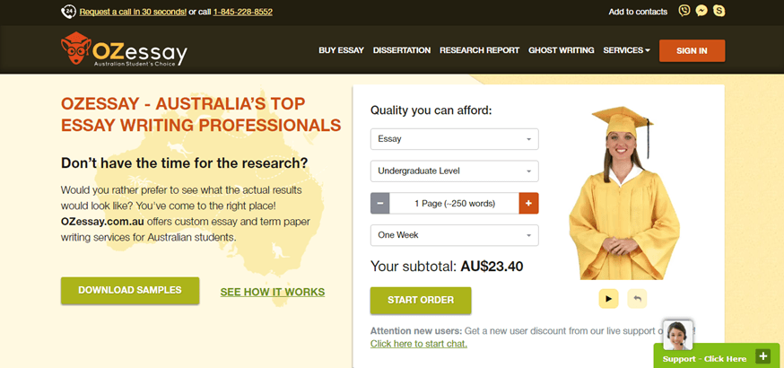This screenshot has height=368, width=784.
Task: Open the Buy Essay menu item
Action: coord(341,50)
